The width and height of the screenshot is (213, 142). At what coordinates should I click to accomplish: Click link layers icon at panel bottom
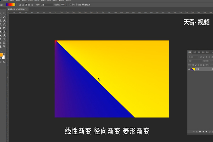pyautogui.click(x=193, y=132)
